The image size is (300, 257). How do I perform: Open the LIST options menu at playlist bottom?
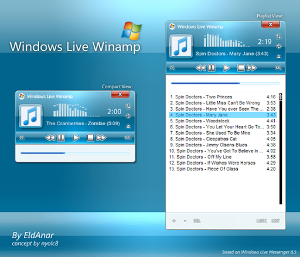click(275, 221)
